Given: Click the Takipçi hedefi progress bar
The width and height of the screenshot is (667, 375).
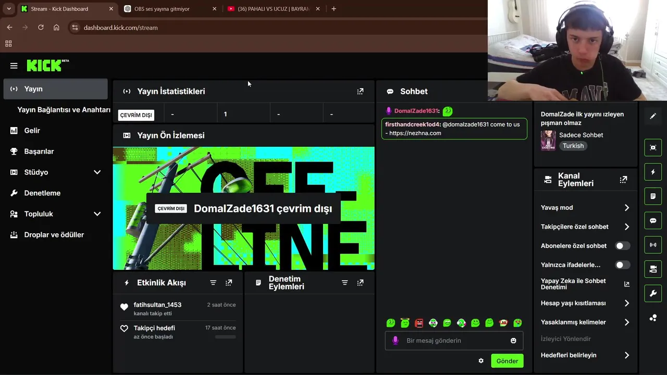Looking at the screenshot, I should [225, 337].
